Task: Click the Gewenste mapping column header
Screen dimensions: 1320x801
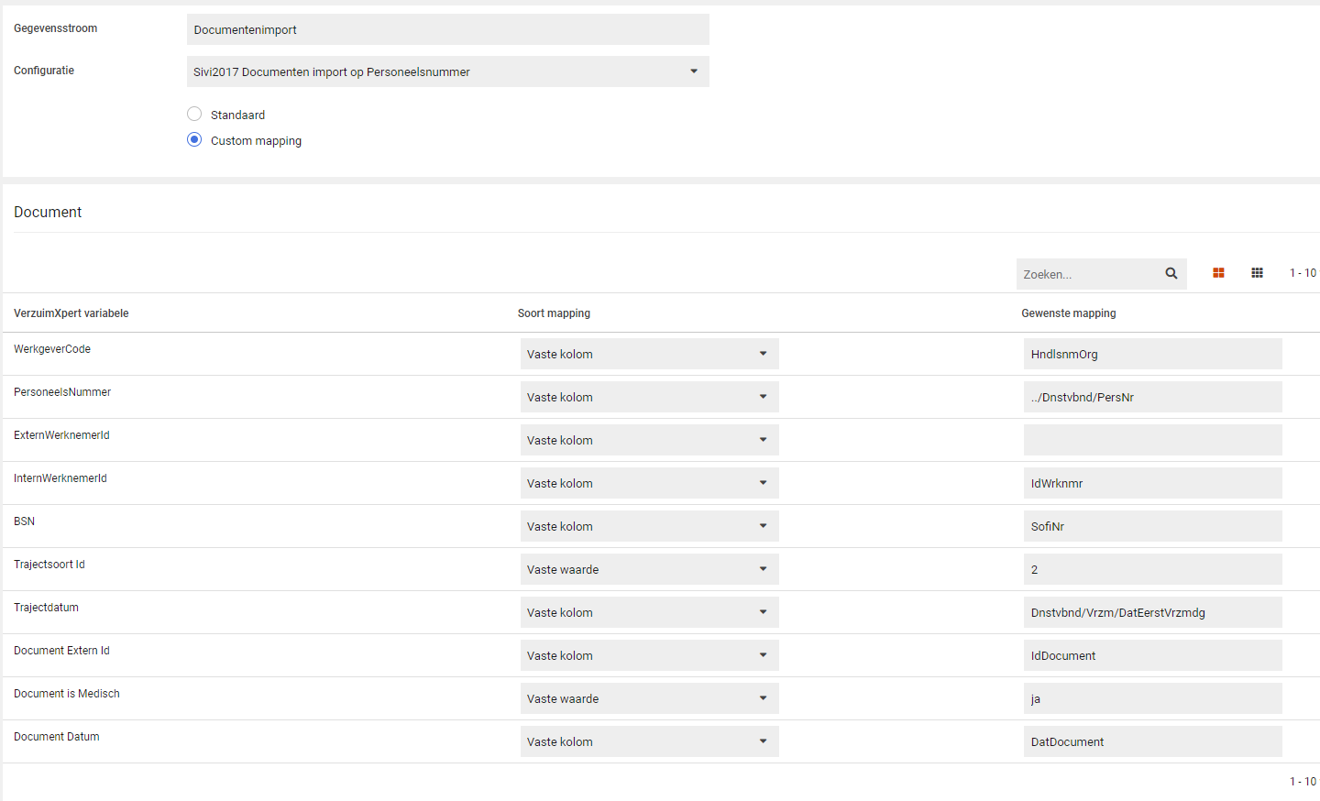Action: 1069,313
